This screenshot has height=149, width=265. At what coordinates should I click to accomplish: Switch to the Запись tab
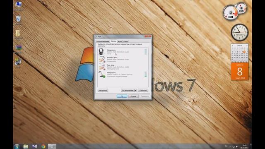coord(113,41)
